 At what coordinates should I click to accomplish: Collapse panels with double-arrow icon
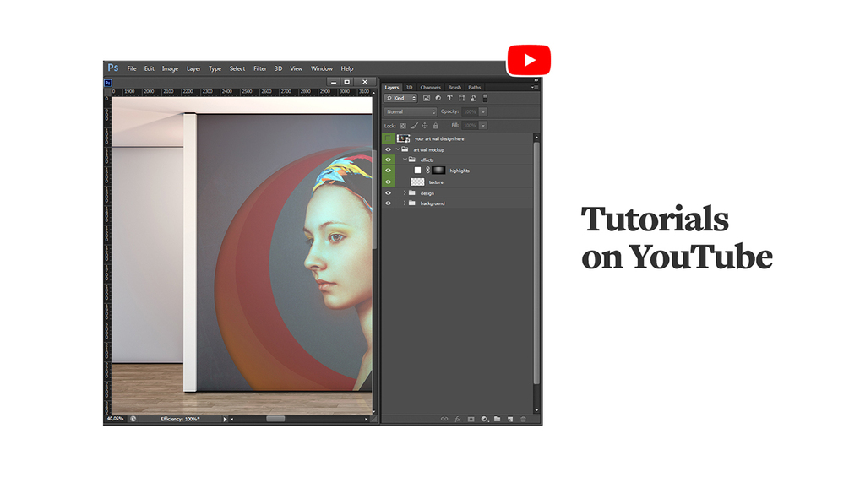536,80
